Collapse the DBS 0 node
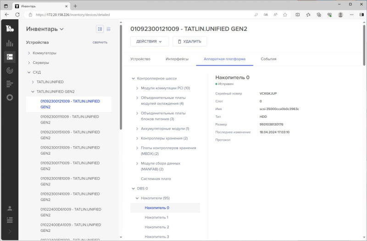The width and height of the screenshot is (367, 241). [x=133, y=189]
